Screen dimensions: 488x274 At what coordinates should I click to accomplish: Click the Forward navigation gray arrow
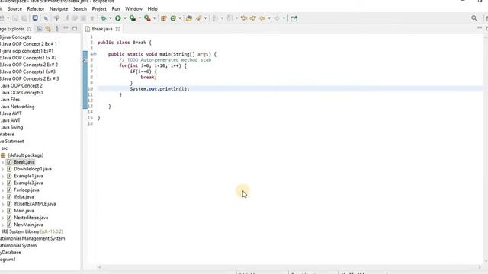point(277,18)
